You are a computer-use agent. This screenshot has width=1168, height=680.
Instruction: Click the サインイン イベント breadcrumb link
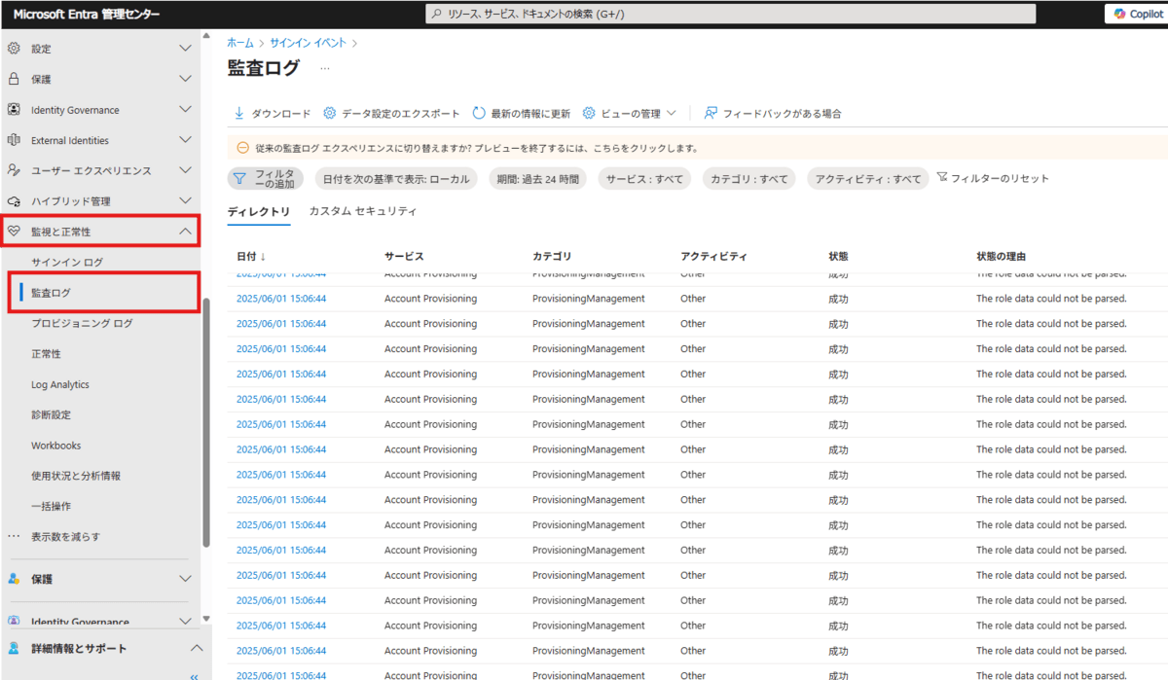coord(308,43)
